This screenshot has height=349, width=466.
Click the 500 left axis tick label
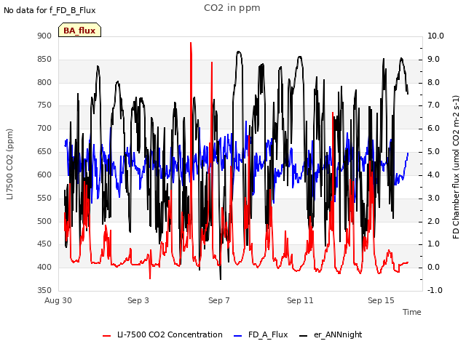[x=44, y=221]
